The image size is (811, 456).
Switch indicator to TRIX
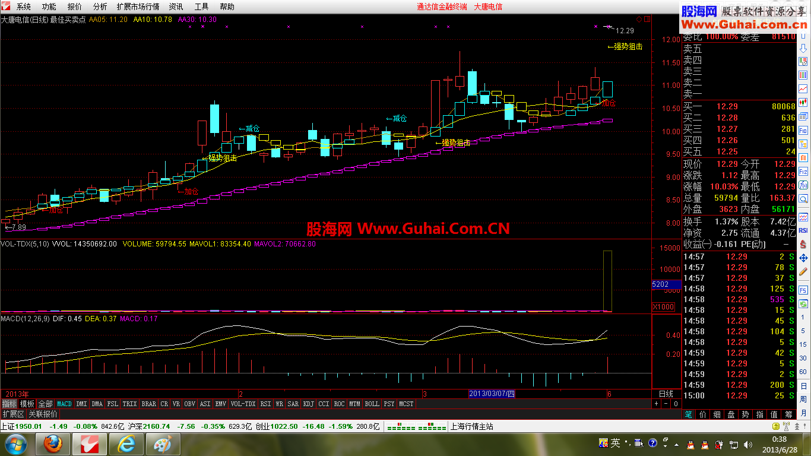pyautogui.click(x=129, y=404)
